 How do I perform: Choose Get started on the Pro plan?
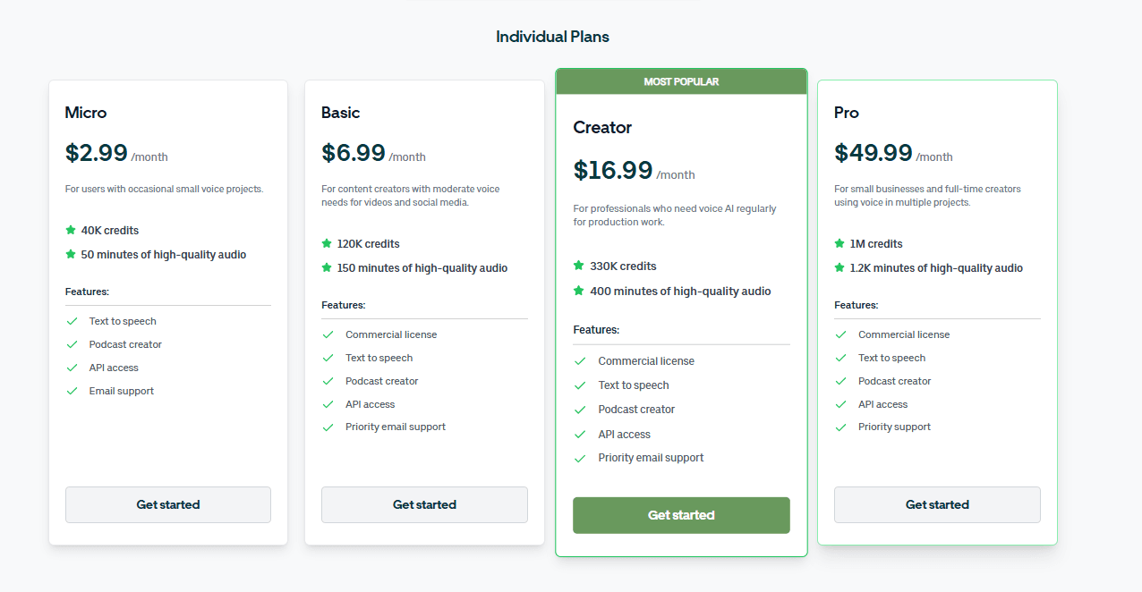coord(937,504)
